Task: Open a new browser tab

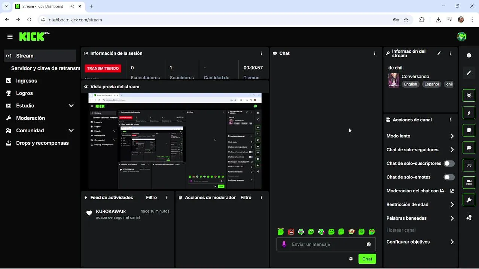Action: (x=91, y=6)
